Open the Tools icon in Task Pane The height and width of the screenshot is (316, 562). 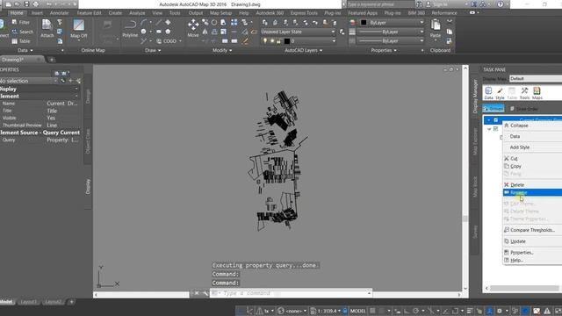click(524, 93)
